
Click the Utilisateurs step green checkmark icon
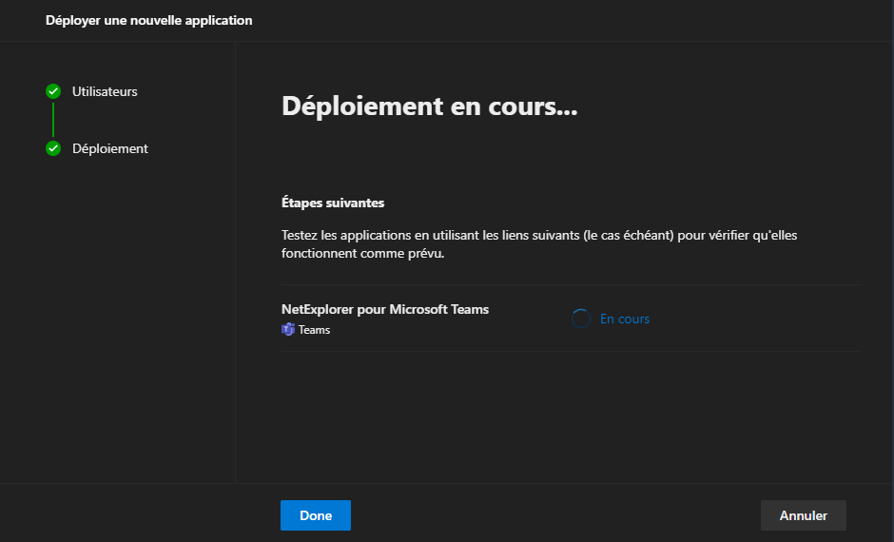[x=53, y=91]
